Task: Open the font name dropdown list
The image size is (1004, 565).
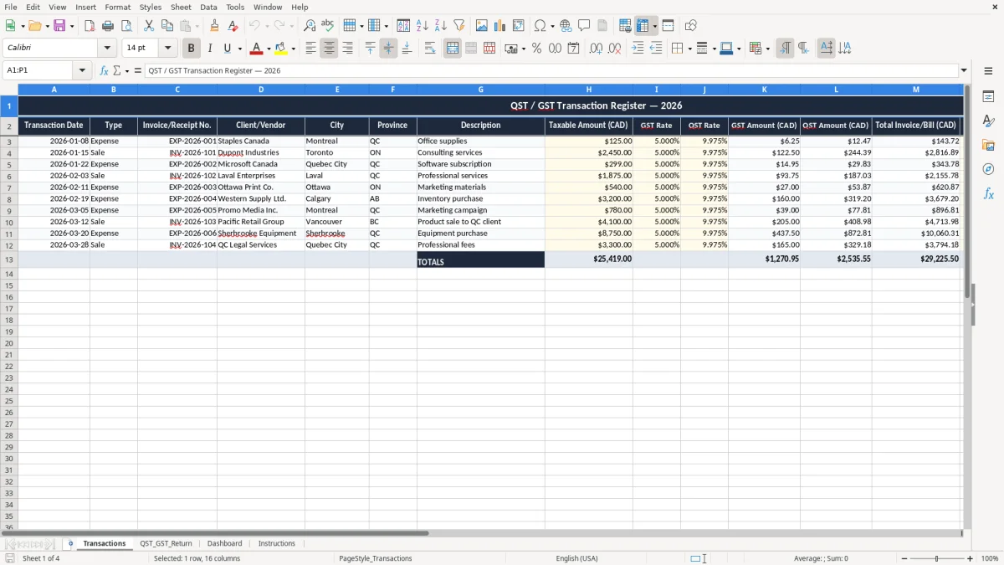Action: coord(107,49)
